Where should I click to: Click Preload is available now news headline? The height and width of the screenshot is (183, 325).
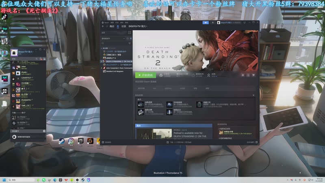click(190, 135)
